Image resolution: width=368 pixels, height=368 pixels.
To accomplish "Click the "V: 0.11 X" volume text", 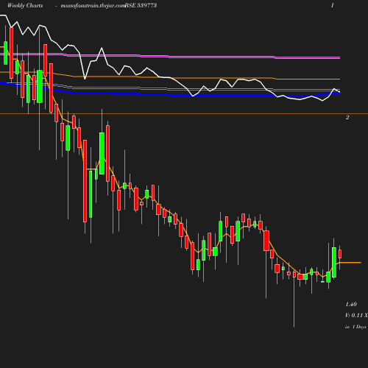I will pos(356,315).
